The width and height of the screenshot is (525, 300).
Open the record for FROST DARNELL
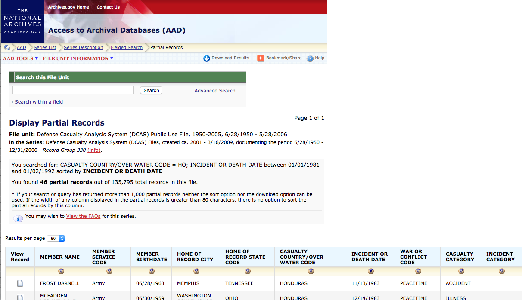pyautogui.click(x=20, y=283)
